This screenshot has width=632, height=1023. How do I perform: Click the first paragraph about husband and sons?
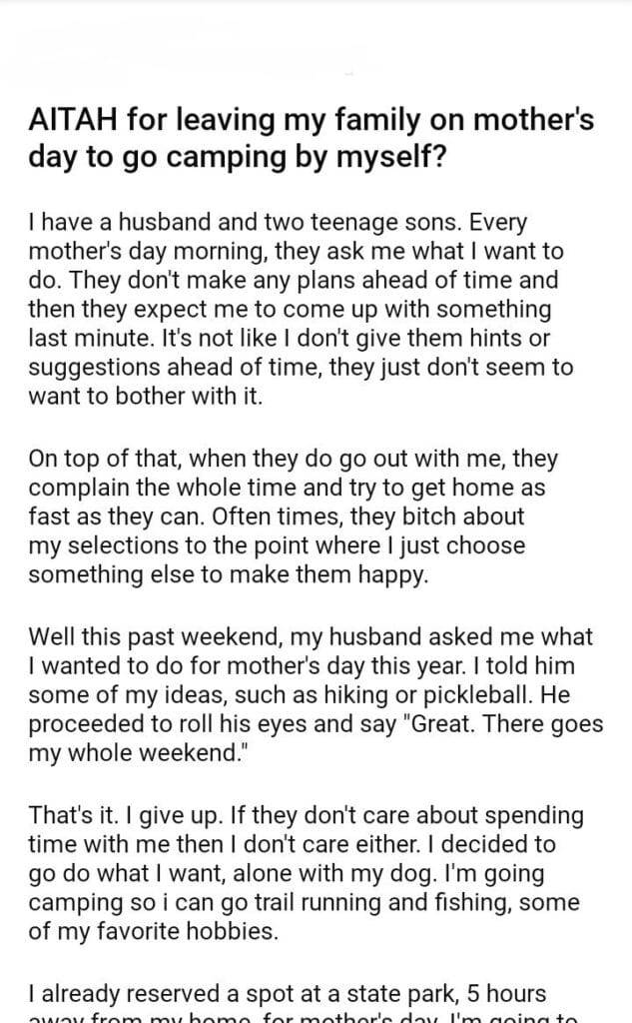pyautogui.click(x=301, y=310)
